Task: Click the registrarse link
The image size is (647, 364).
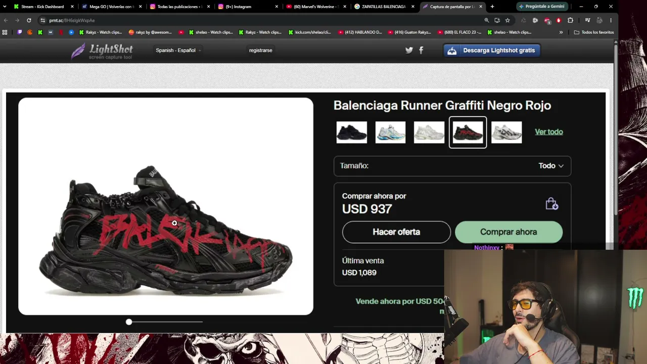Action: pos(261,51)
